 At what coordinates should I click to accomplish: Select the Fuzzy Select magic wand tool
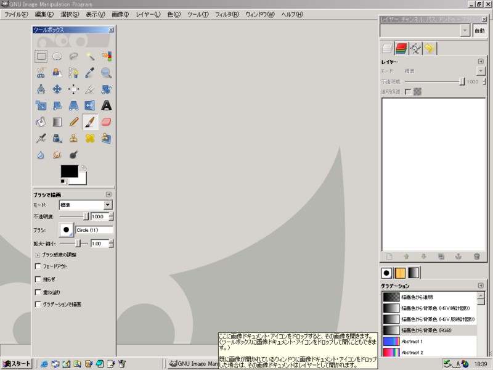pos(90,56)
